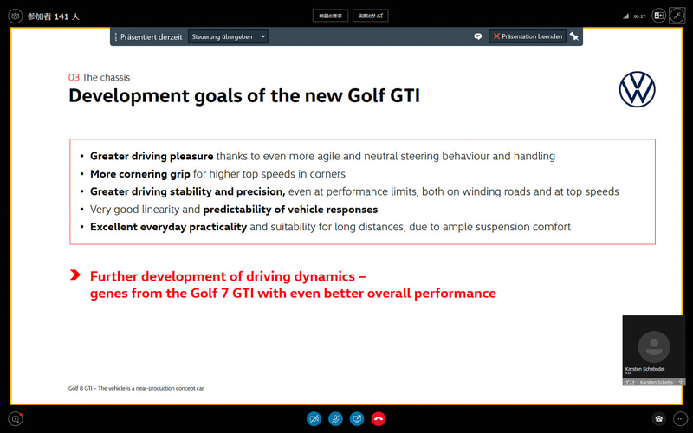This screenshot has width=693, height=433.
Task: Open the conversation chat icon
Action: (16, 418)
